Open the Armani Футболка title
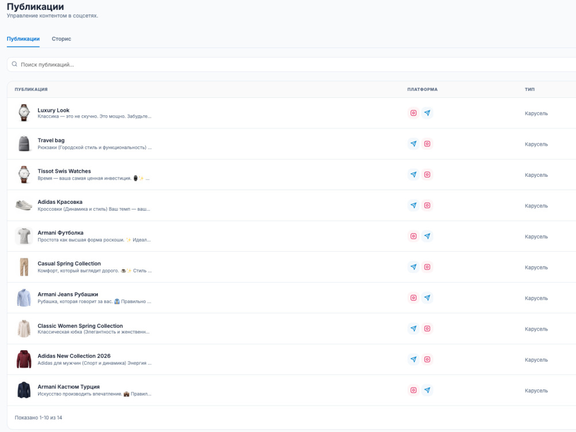Image resolution: width=576 pixels, height=432 pixels. click(60, 233)
